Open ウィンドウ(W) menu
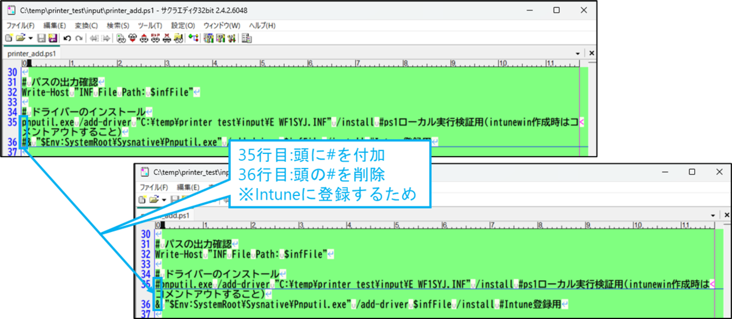This screenshot has height=319, width=732. [x=221, y=26]
